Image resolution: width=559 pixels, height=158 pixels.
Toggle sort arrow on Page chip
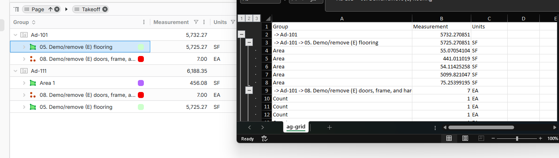[50, 9]
